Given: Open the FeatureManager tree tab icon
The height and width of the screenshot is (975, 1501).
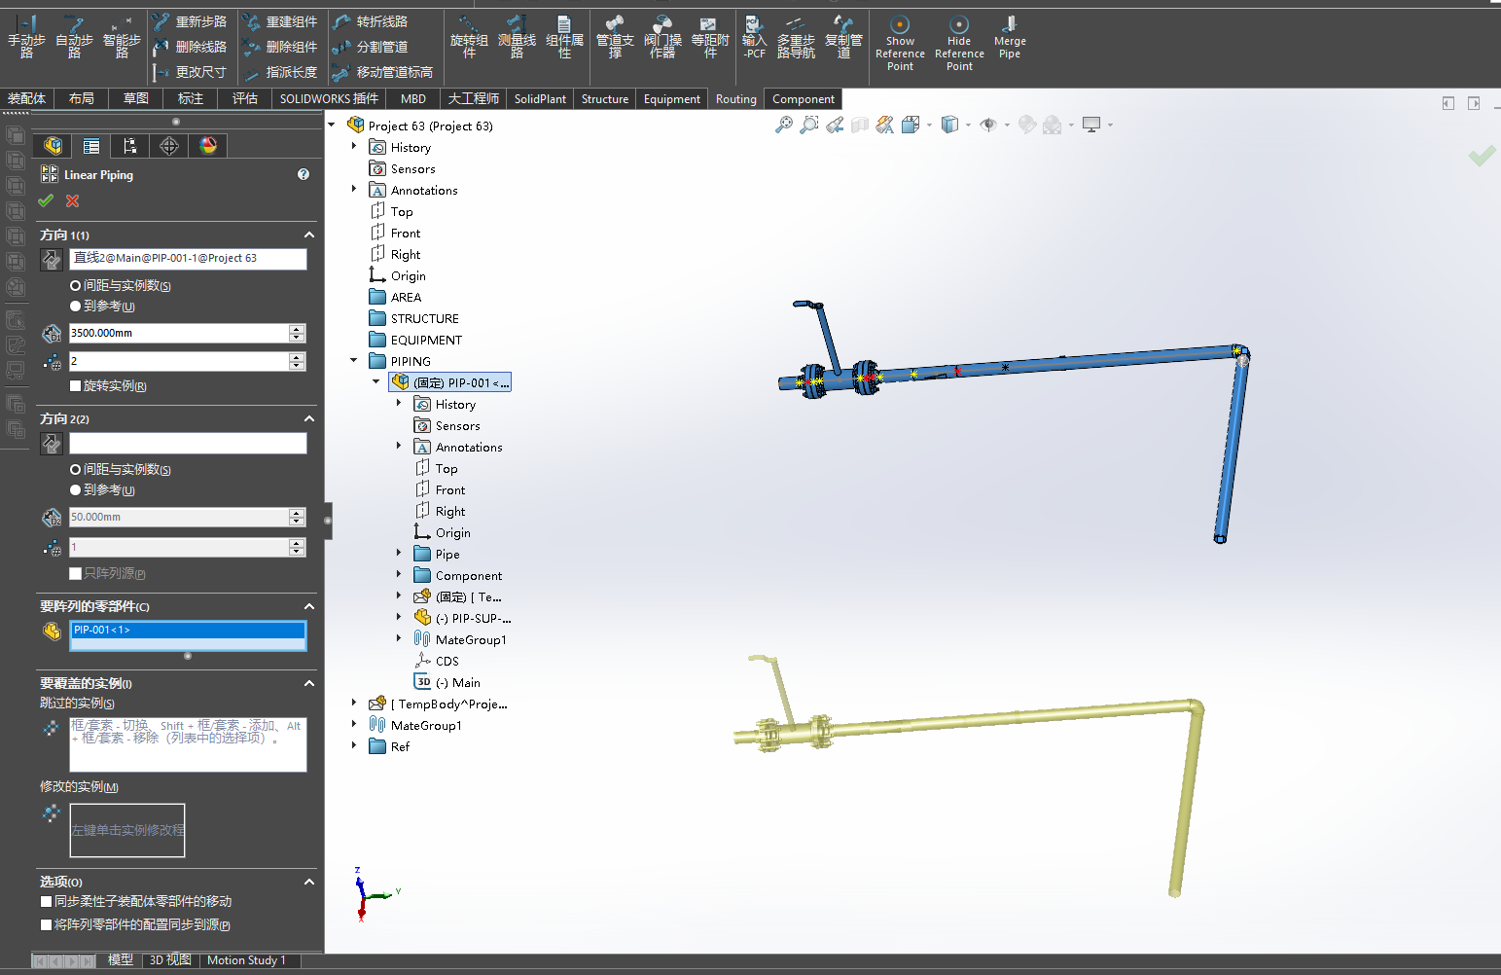Looking at the screenshot, I should click(x=53, y=146).
